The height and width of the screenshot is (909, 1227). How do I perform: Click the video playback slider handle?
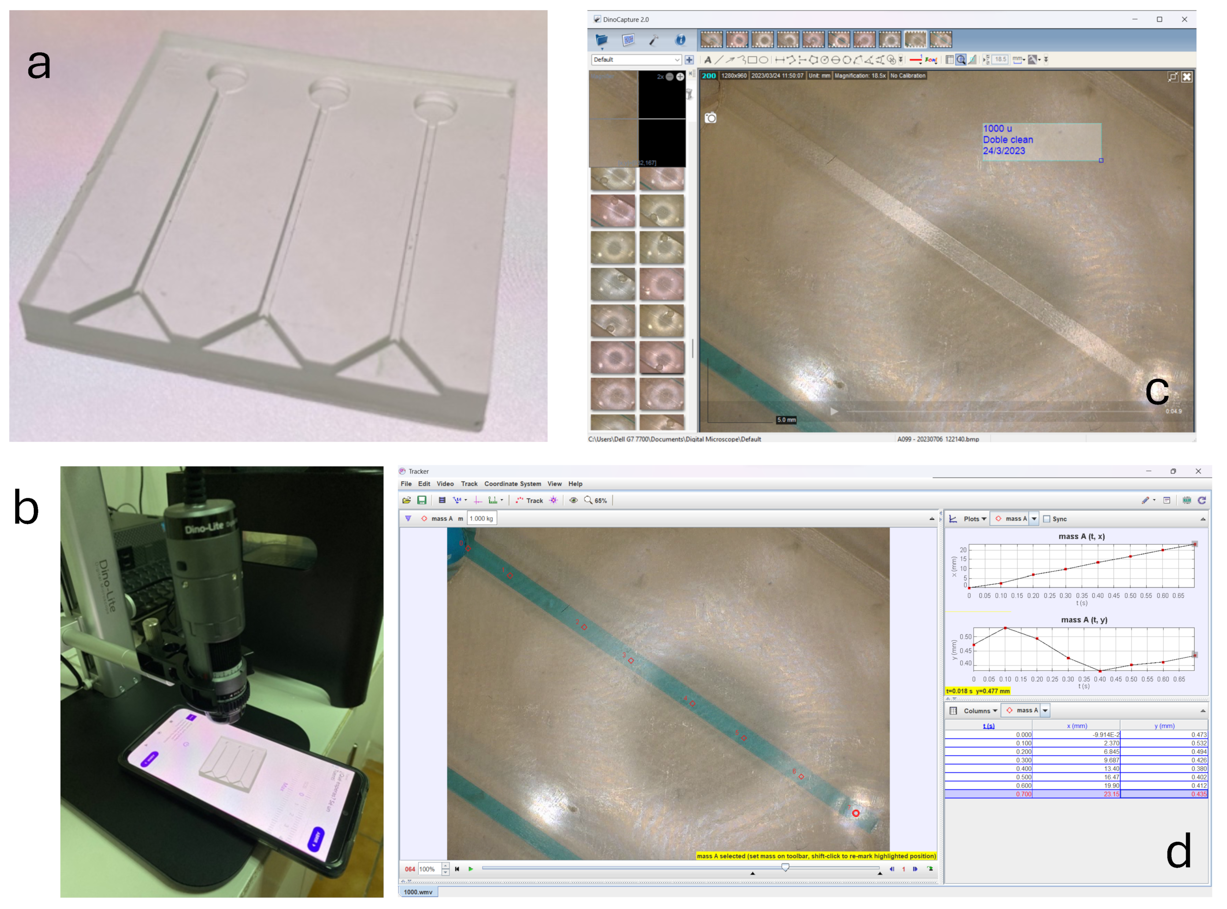pos(785,868)
